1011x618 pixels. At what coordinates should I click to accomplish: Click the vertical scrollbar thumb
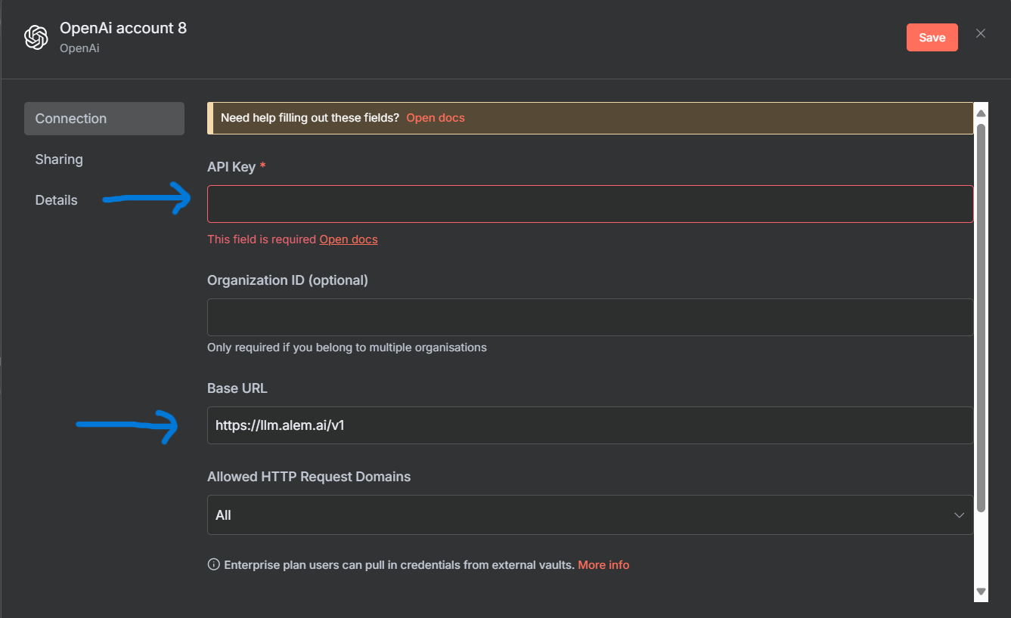coord(981,317)
